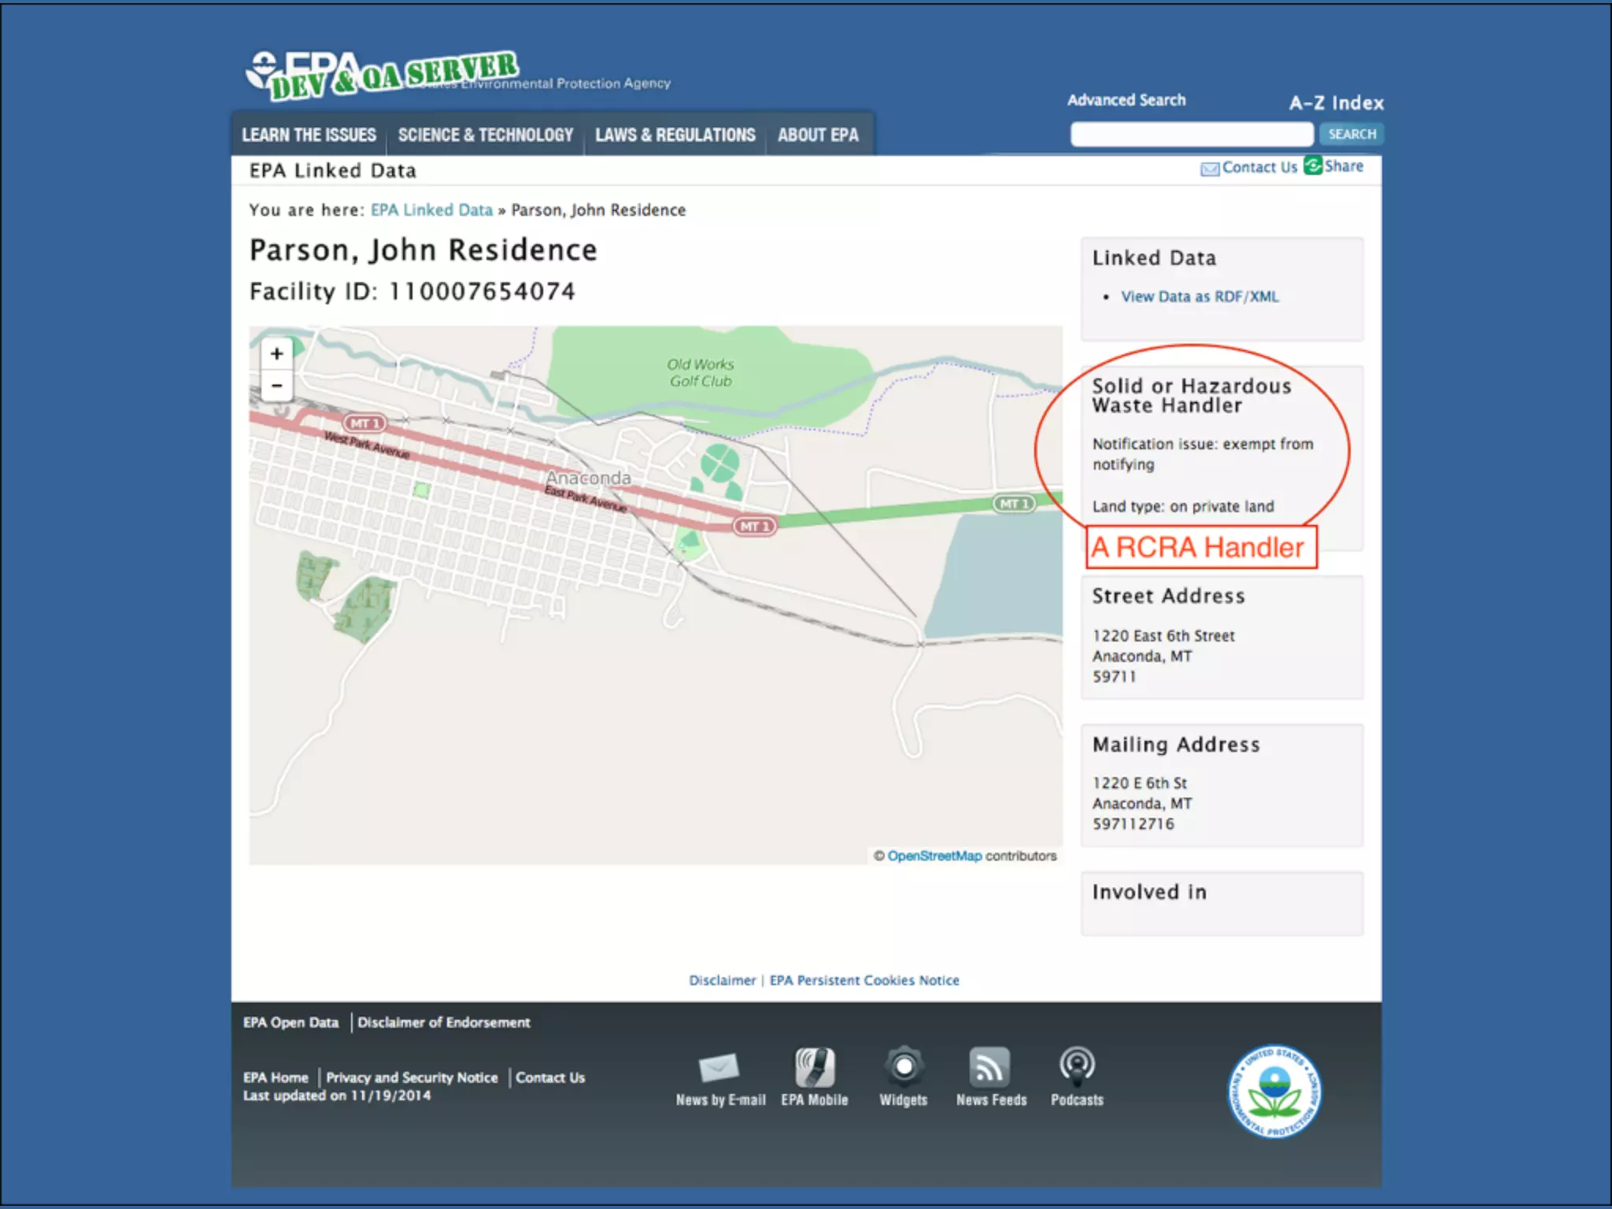This screenshot has width=1612, height=1209.
Task: Open the View Data as RDF/XML link
Action: tap(1200, 297)
